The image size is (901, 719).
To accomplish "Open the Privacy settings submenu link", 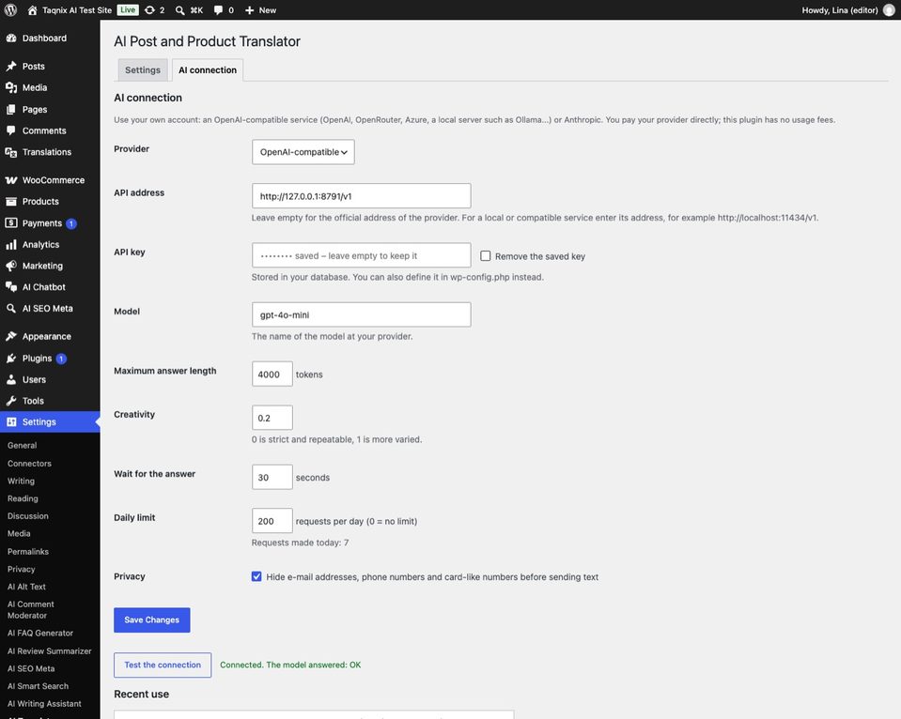I will pos(22,569).
